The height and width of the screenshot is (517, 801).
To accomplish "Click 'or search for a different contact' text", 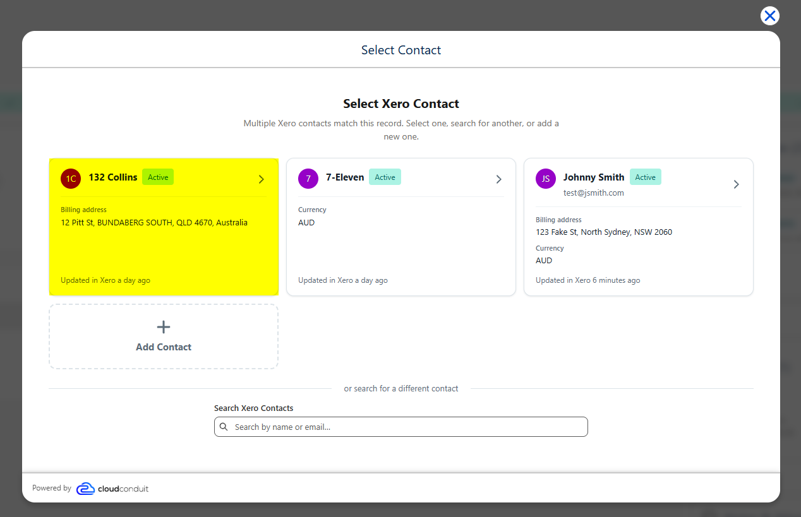I will pos(401,389).
